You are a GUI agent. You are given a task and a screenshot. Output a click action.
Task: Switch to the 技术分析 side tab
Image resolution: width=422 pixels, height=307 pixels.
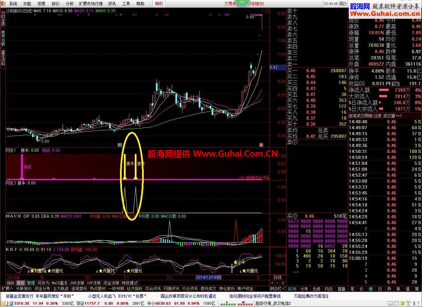[3, 38]
